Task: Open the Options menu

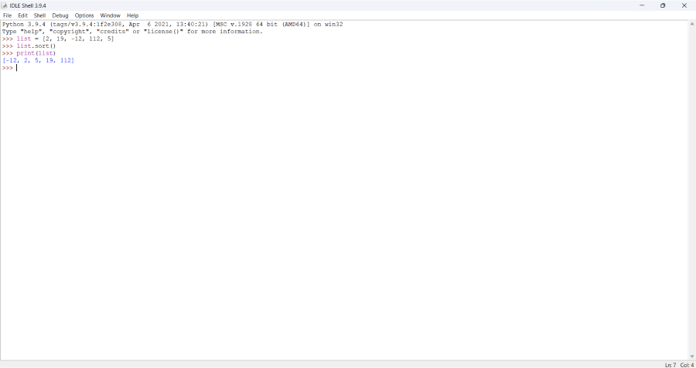Action: point(84,15)
